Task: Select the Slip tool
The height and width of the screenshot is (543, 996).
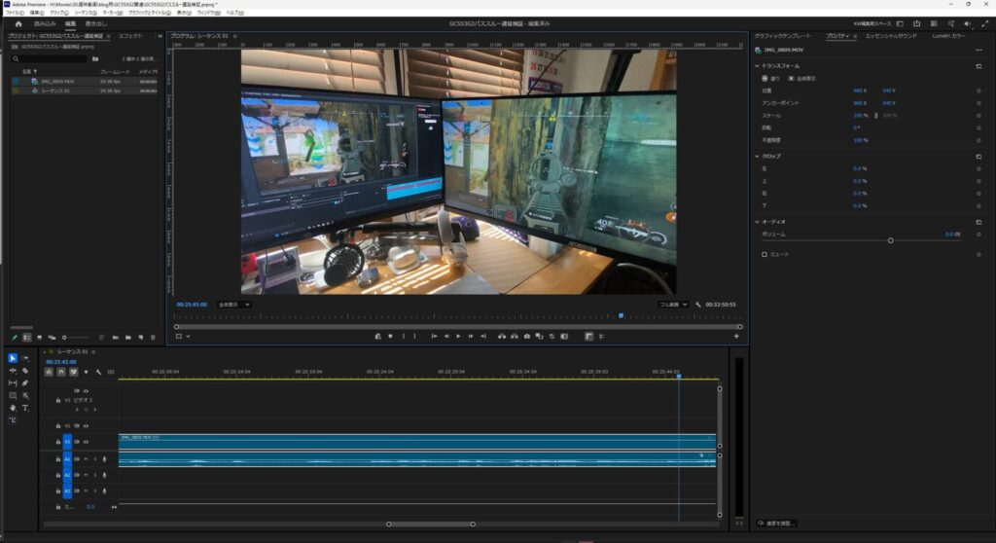Action: [13, 382]
